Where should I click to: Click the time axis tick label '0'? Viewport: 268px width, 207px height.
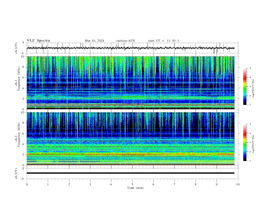point(27,184)
